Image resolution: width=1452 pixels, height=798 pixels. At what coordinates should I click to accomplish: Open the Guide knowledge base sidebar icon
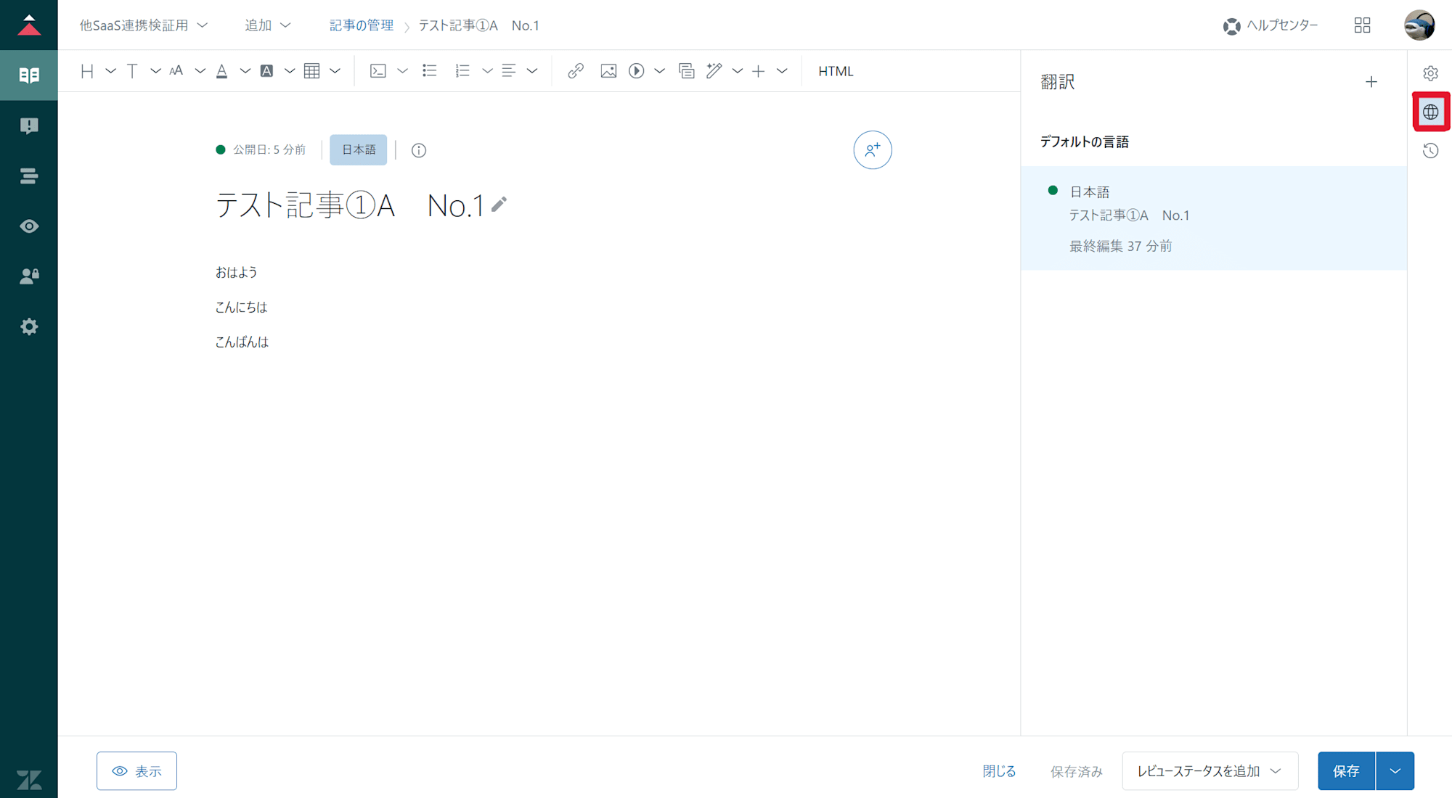pos(29,75)
